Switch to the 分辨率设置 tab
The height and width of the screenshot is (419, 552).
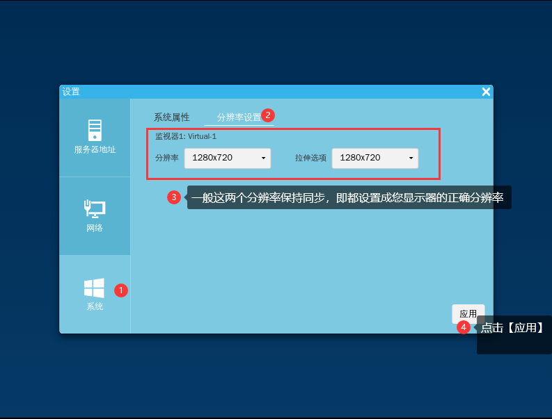coord(238,117)
